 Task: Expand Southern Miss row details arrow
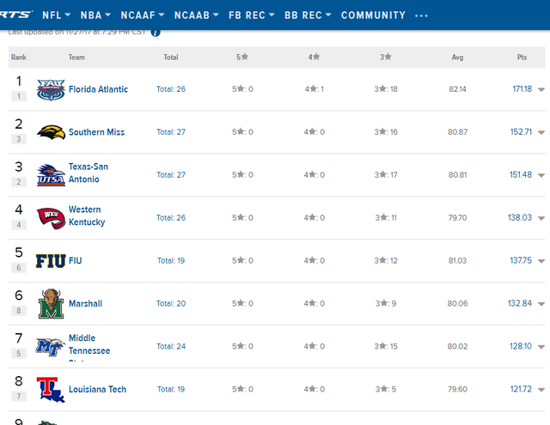(x=541, y=132)
